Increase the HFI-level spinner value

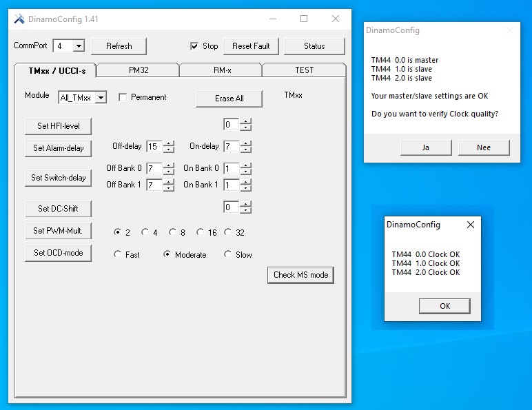tap(246, 121)
